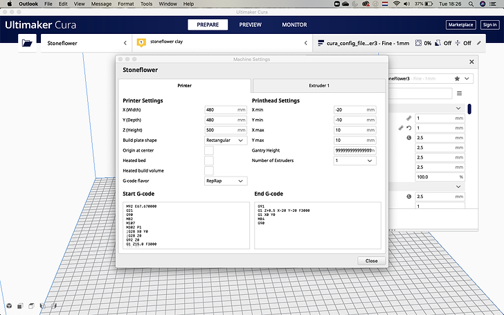This screenshot has height=315, width=504.
Task: Select the front view cube icon
Action: [20, 306]
